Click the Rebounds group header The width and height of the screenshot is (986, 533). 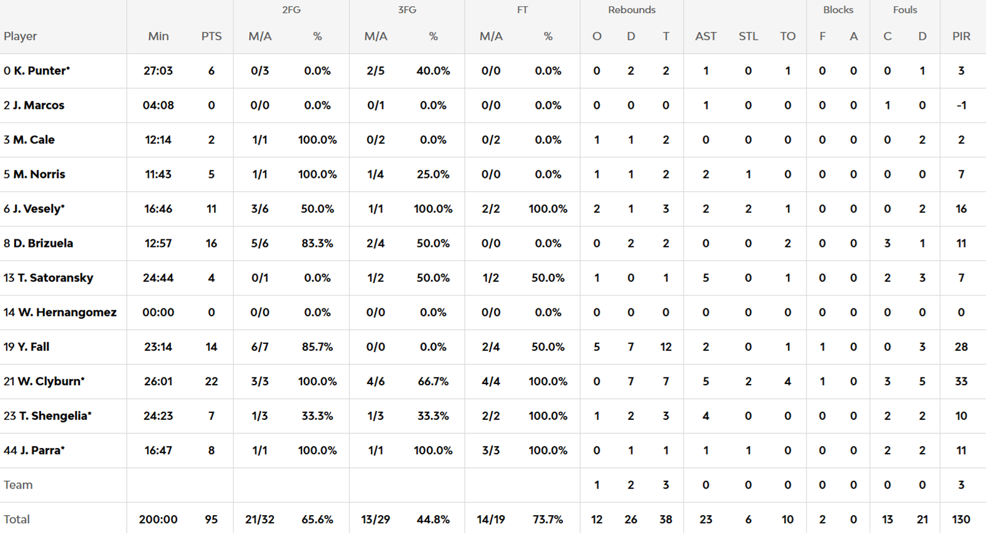pyautogui.click(x=632, y=10)
